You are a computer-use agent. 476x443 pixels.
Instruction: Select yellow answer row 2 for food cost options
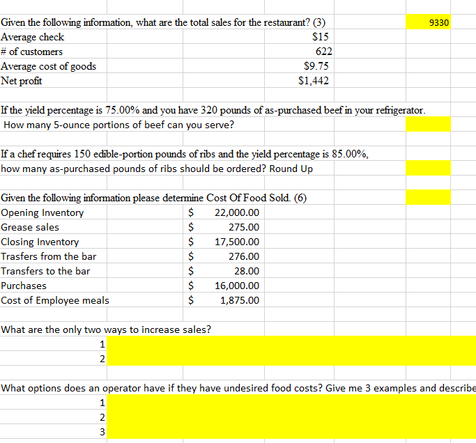pos(291,417)
